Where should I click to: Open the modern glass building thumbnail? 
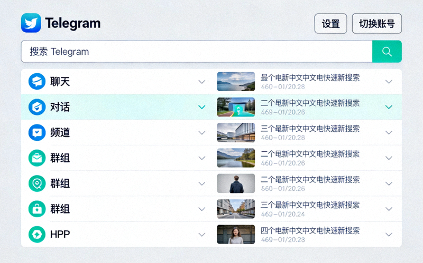[236, 132]
